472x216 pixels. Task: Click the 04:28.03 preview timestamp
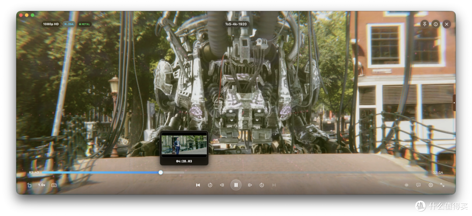click(x=184, y=161)
